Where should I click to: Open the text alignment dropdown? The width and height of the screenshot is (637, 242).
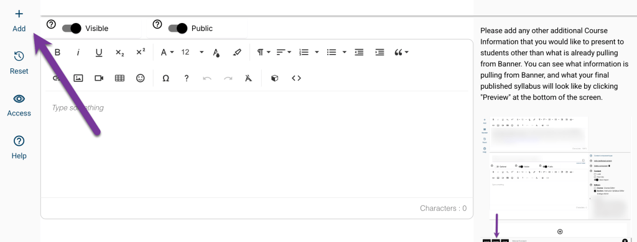[284, 52]
